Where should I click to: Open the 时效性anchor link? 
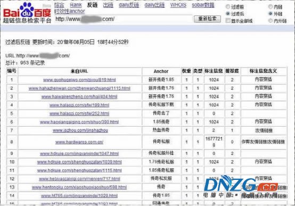(70, 11)
